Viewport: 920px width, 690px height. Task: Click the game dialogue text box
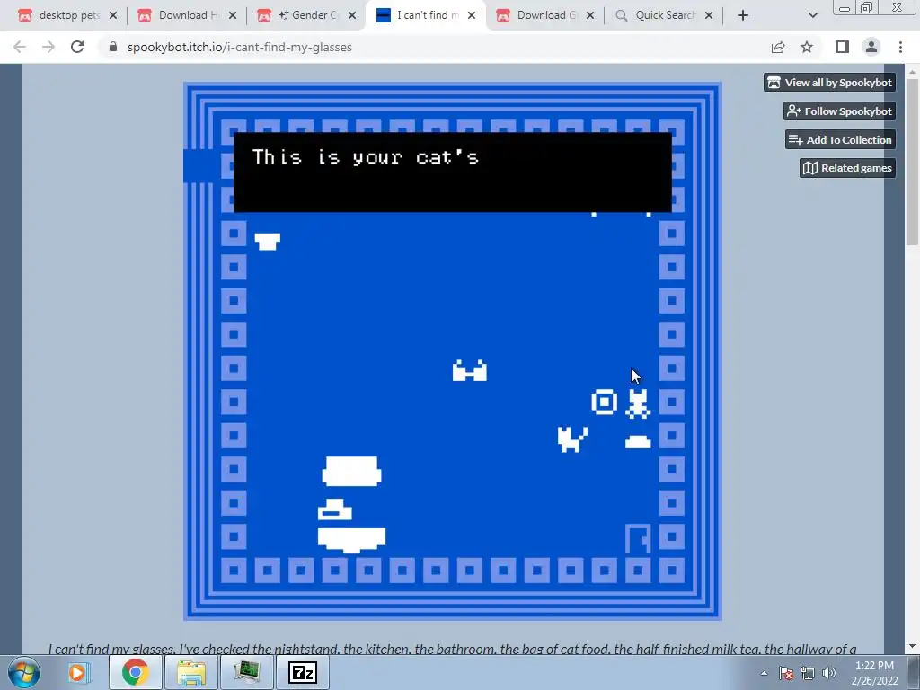point(453,172)
